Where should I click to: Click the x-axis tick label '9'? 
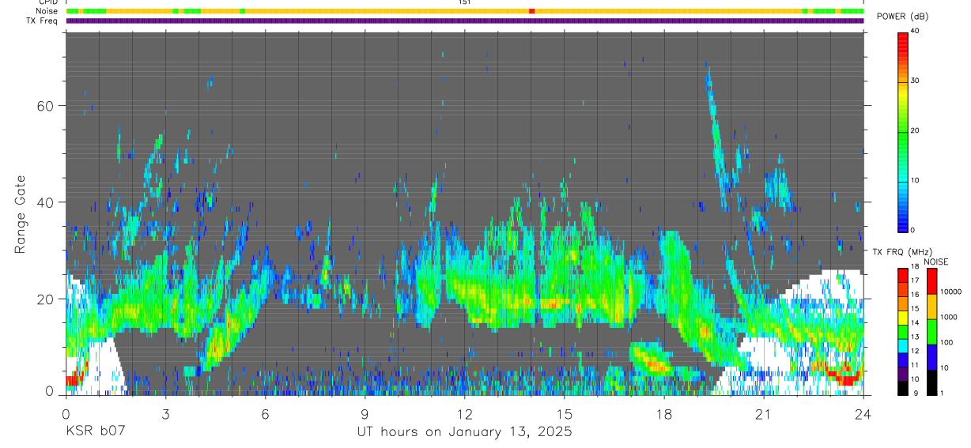coord(365,414)
